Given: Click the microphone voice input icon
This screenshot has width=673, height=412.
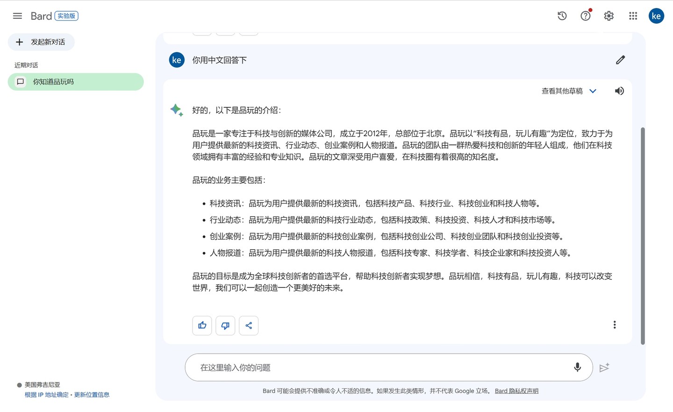Looking at the screenshot, I should (x=577, y=367).
